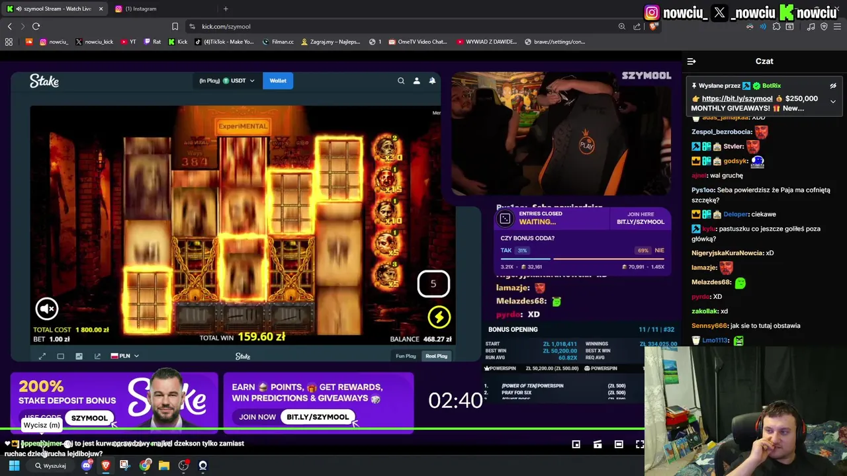Toggle fullscreen on the Kick player
Screen dimensions: 847x476
pos(640,444)
